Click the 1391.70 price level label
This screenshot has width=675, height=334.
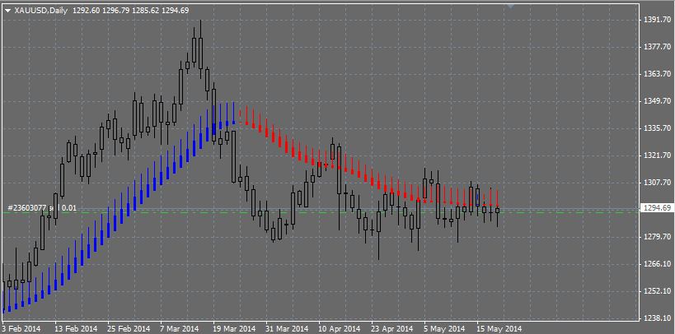click(x=657, y=20)
